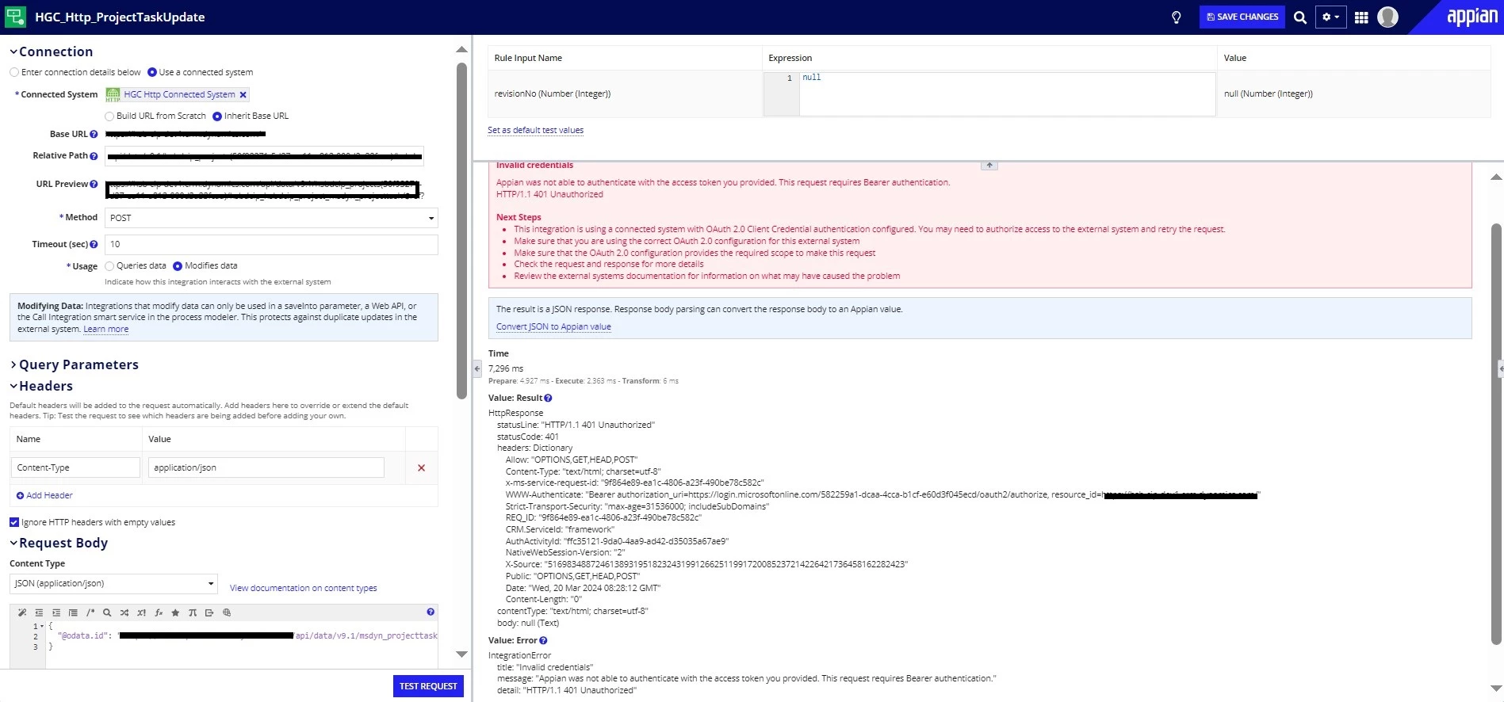Select Use a connected system option
Image resolution: width=1504 pixels, height=702 pixels.
(x=152, y=72)
